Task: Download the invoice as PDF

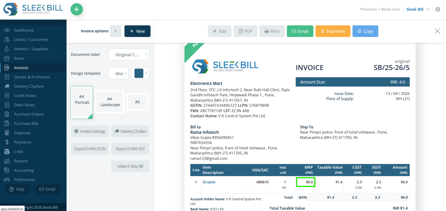Action: pos(245,31)
